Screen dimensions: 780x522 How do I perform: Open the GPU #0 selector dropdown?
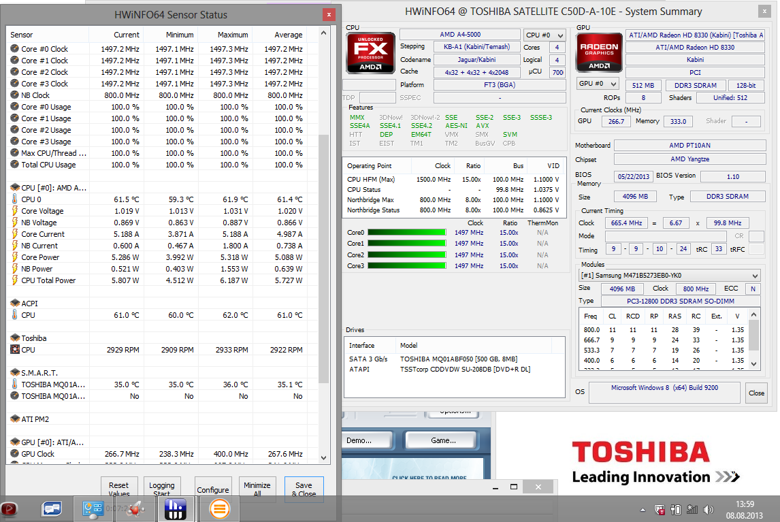(x=598, y=84)
